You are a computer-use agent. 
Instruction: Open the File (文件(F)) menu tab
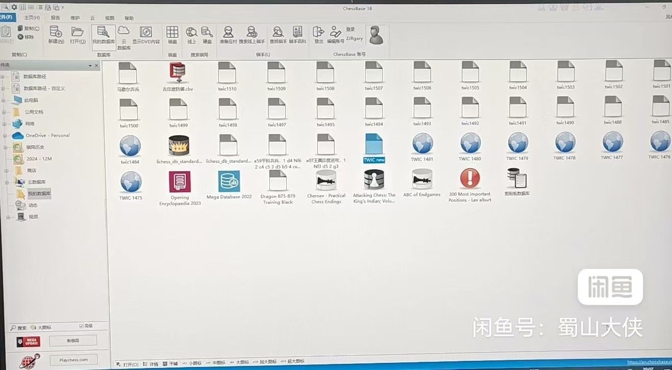(7, 17)
